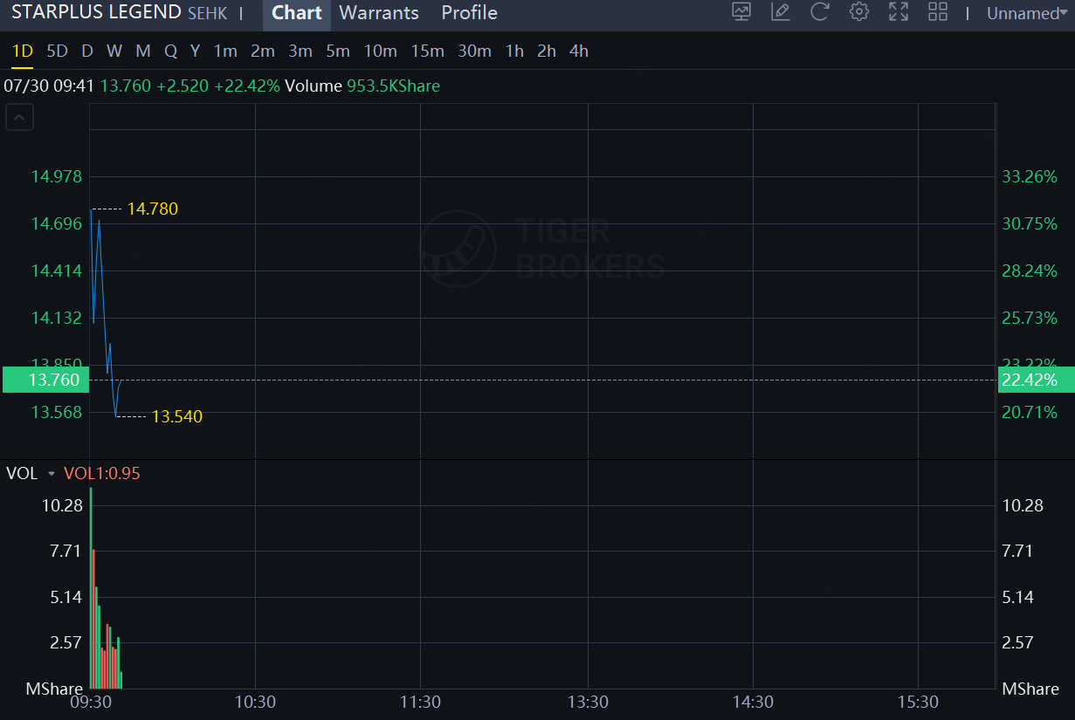The height and width of the screenshot is (720, 1075).
Task: Select the 5m interval
Action: pyautogui.click(x=338, y=51)
